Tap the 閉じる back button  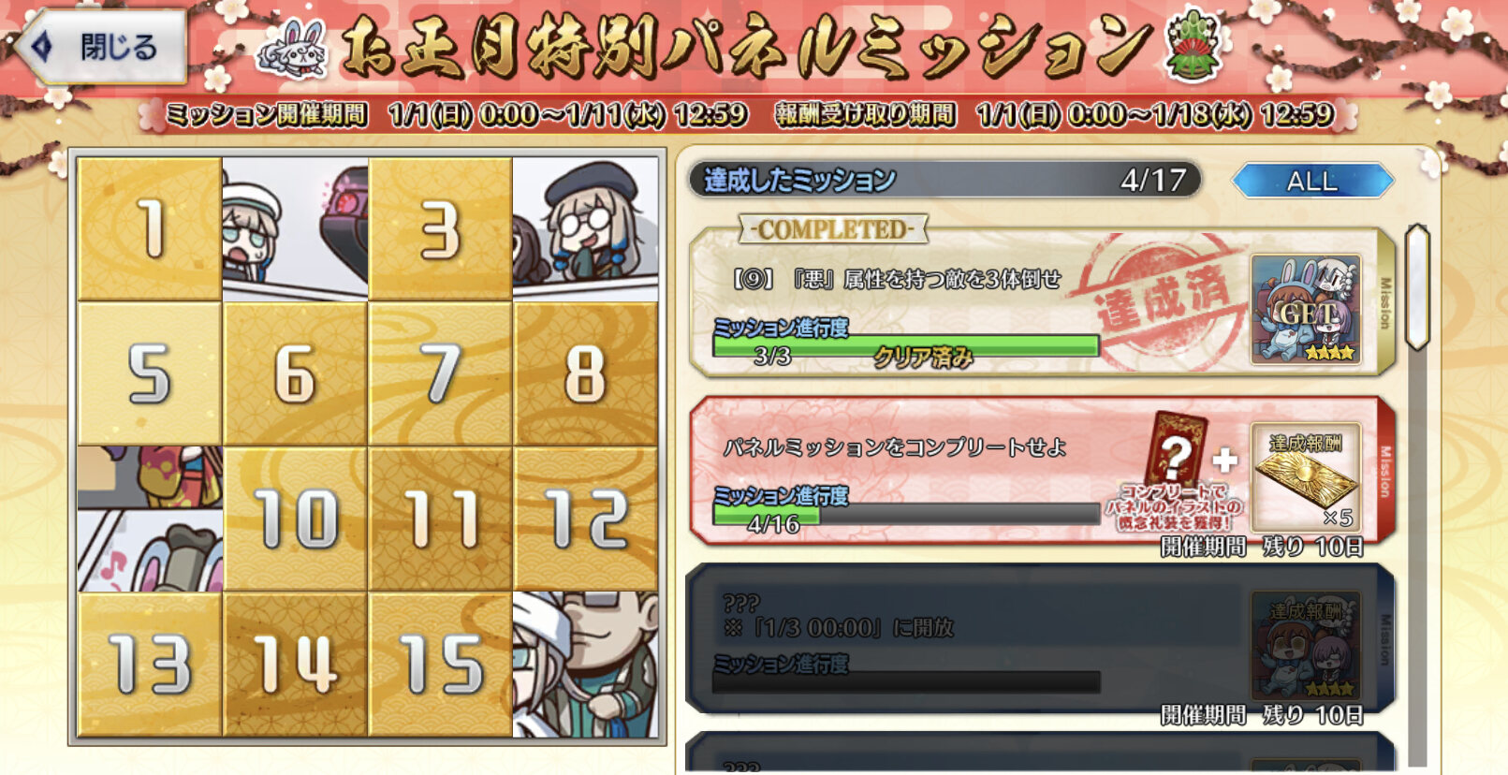(x=101, y=47)
